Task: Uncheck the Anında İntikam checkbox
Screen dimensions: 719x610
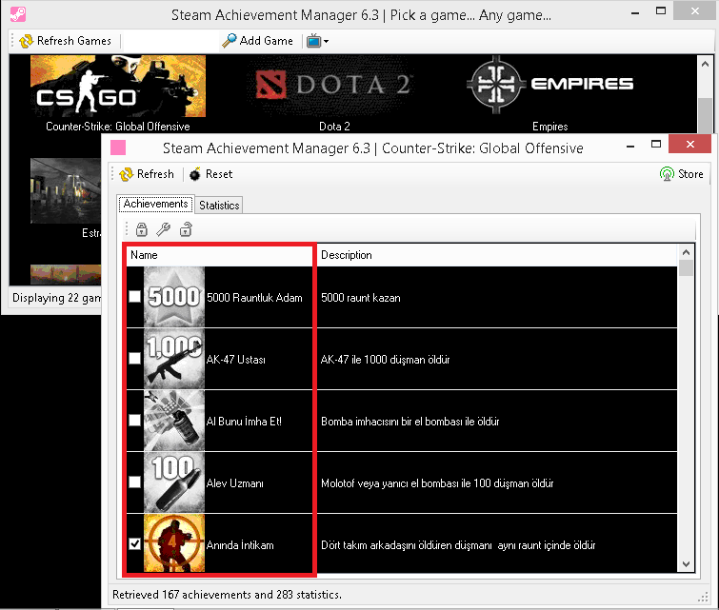Action: (x=135, y=544)
